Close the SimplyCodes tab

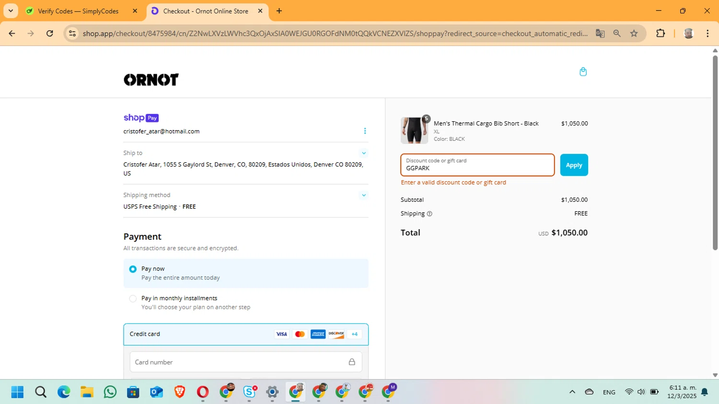pyautogui.click(x=135, y=11)
